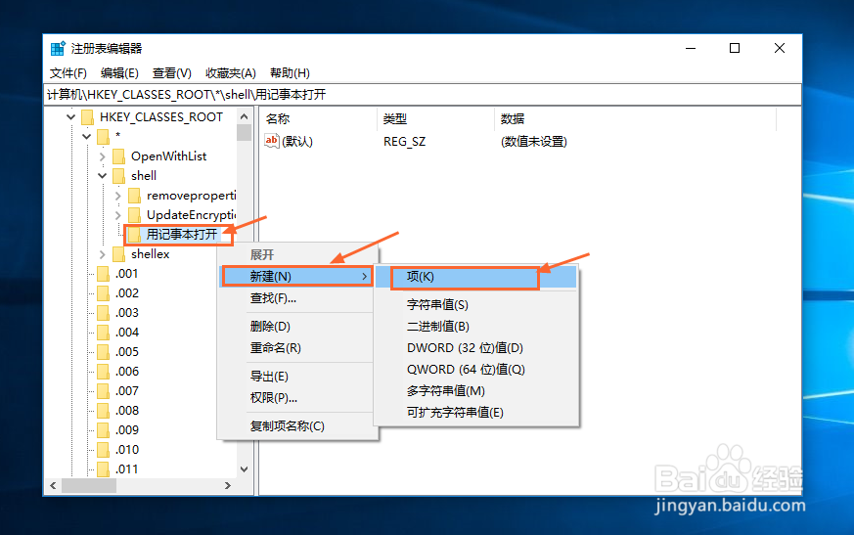Image resolution: width=854 pixels, height=535 pixels.
Task: Open the 帮助(H) menu
Action: (290, 73)
